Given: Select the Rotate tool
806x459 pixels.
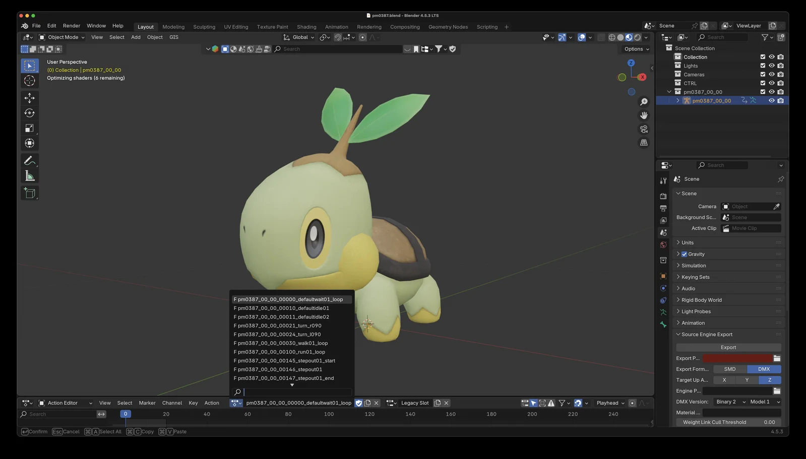Looking at the screenshot, I should 30,113.
